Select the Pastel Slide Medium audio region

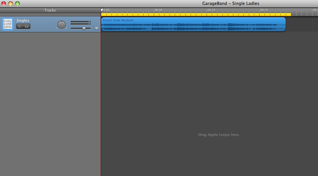193,25
